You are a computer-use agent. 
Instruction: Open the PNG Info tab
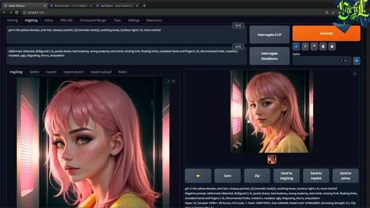pos(66,20)
